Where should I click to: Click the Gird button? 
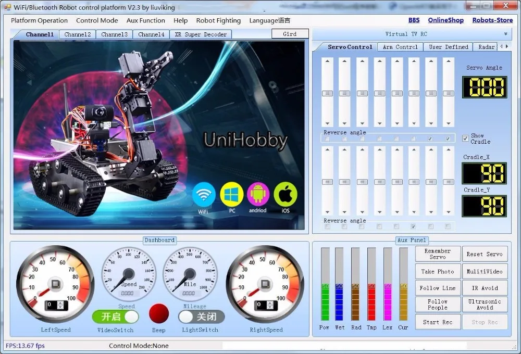click(x=290, y=34)
